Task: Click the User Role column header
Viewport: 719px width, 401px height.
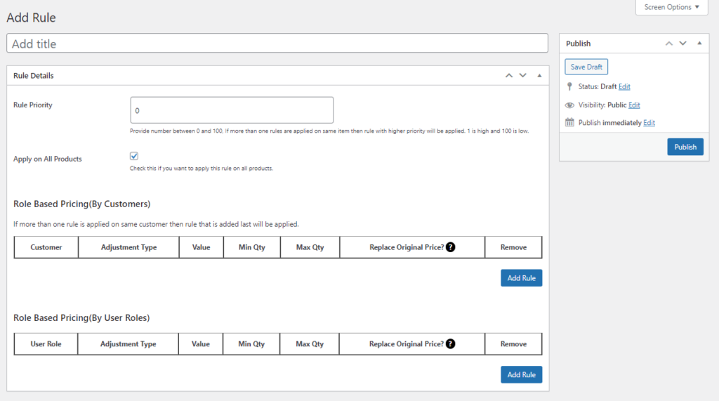Action: click(x=46, y=344)
